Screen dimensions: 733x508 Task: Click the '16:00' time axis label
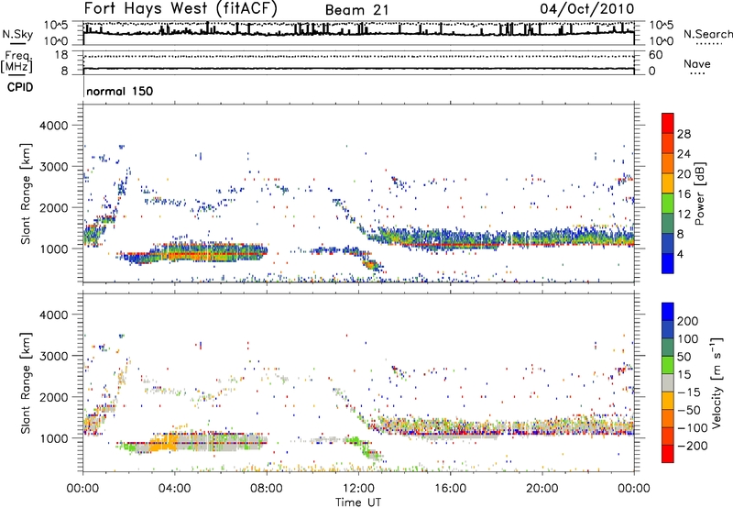coord(450,489)
